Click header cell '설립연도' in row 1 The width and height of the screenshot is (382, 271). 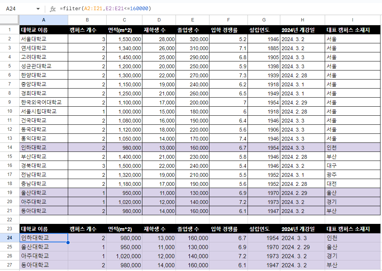tap(264, 30)
